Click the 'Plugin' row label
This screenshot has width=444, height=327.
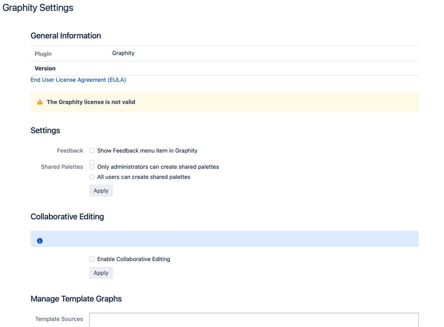pyautogui.click(x=43, y=54)
